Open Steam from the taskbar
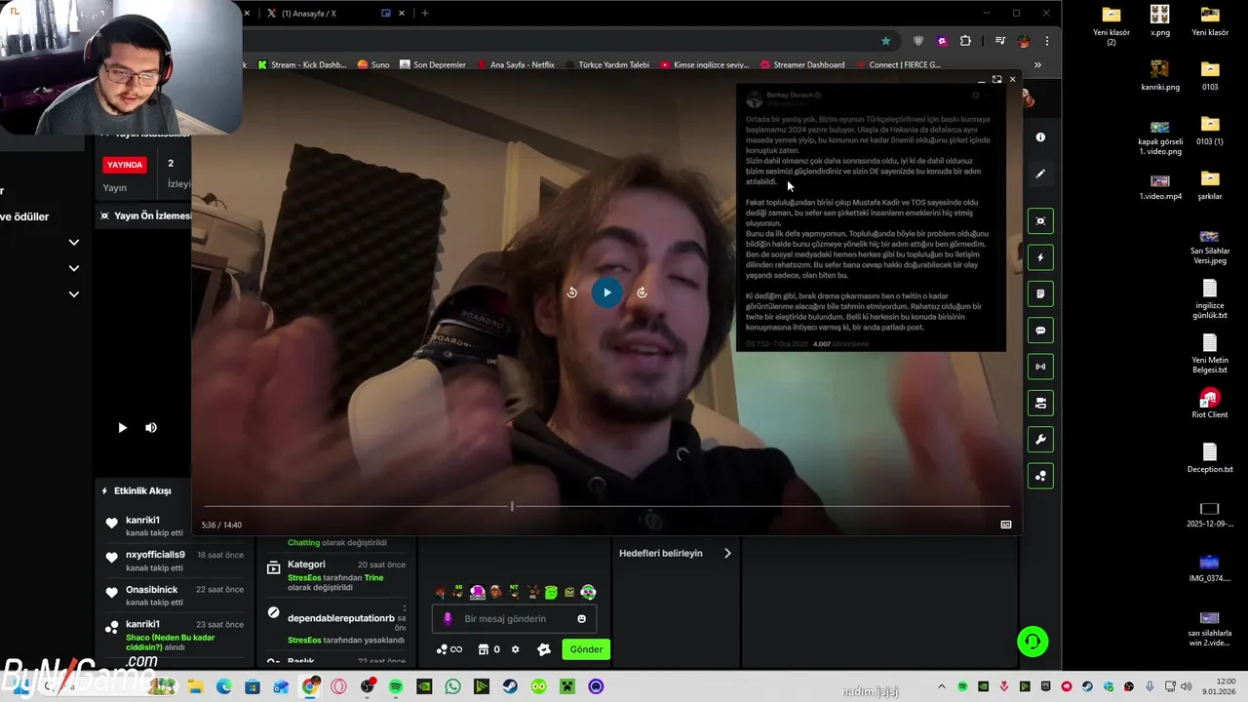 [x=510, y=686]
